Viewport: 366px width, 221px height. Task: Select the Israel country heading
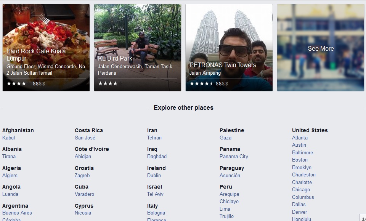154,187
